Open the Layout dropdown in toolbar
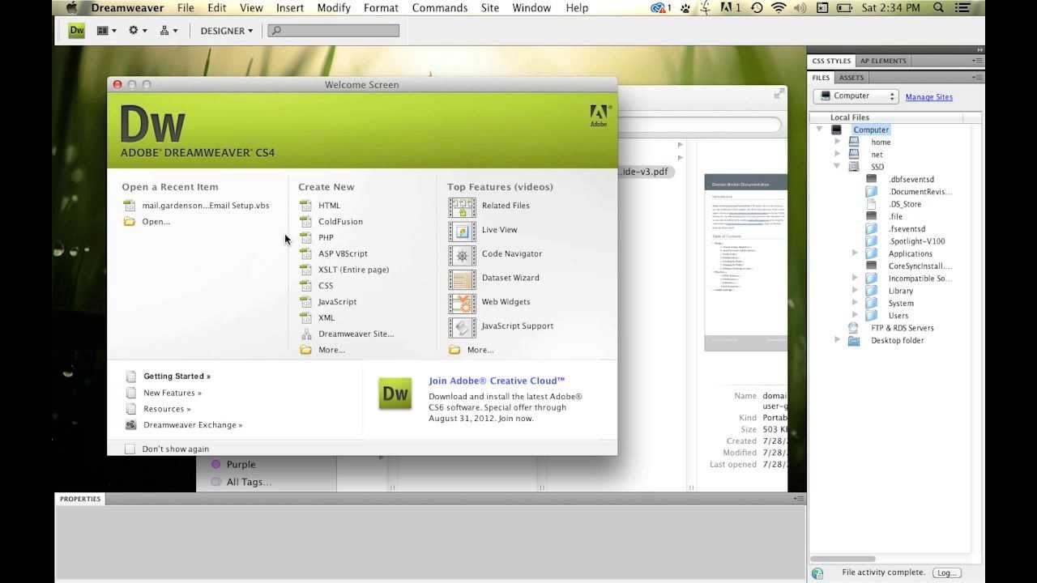The height and width of the screenshot is (583, 1037). (106, 31)
